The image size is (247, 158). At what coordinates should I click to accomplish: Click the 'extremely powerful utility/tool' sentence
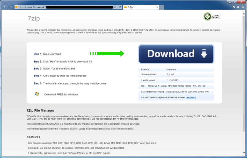pos(83,124)
